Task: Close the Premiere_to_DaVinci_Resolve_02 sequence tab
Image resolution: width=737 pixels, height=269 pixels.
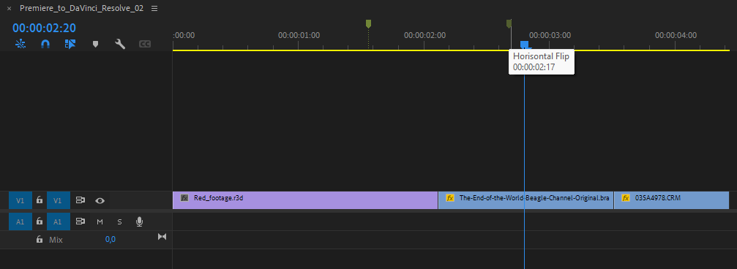Action: pyautogui.click(x=9, y=9)
